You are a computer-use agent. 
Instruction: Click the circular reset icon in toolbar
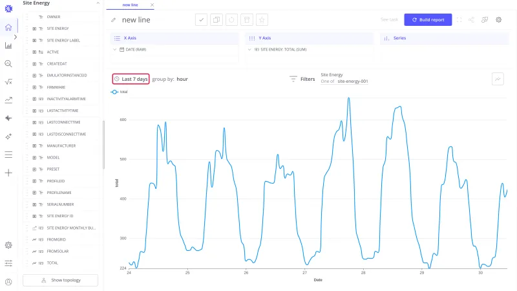tap(231, 20)
